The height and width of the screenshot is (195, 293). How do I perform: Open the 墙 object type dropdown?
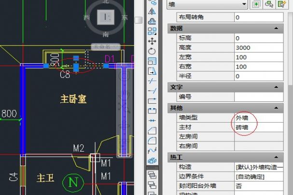pyautogui.click(x=243, y=4)
